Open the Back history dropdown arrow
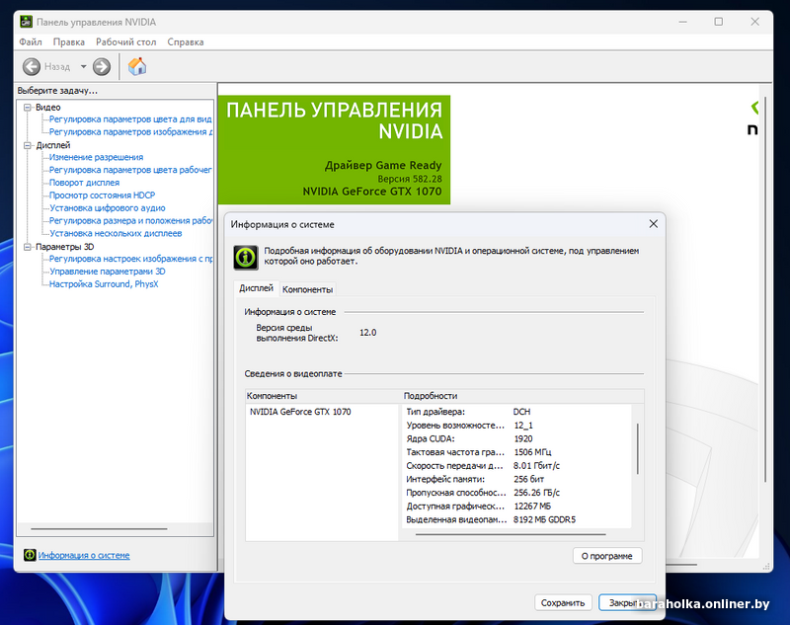Image resolution: width=790 pixels, height=625 pixels. point(83,66)
